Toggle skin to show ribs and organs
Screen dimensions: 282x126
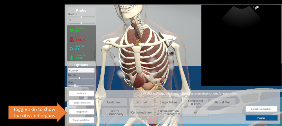(81, 111)
